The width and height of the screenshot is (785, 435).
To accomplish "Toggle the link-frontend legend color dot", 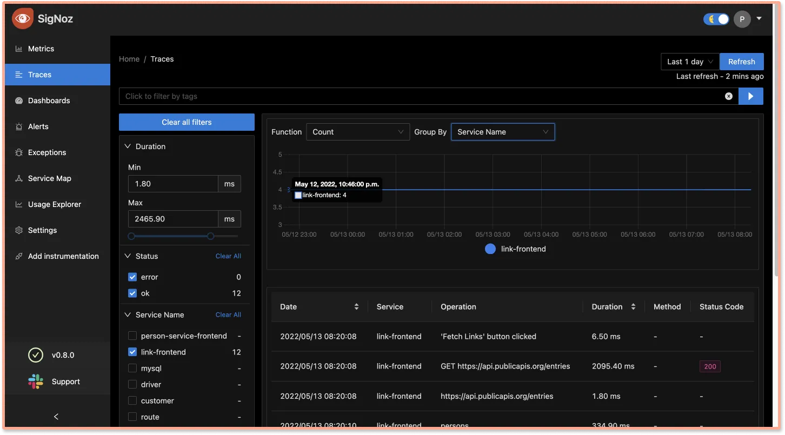I will pos(490,249).
